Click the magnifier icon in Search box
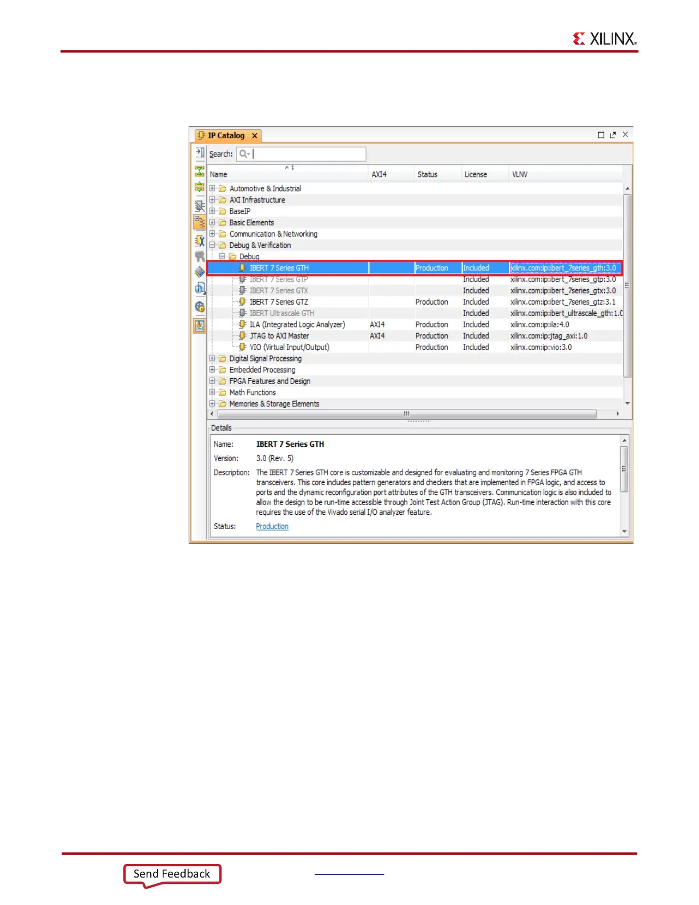This screenshot has width=699, height=905. click(x=244, y=154)
